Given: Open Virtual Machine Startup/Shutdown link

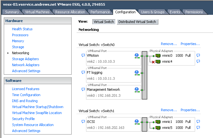Looking at the screenshot, I should [x=38, y=107].
